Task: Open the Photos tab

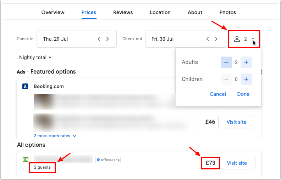Action: pos(228,12)
